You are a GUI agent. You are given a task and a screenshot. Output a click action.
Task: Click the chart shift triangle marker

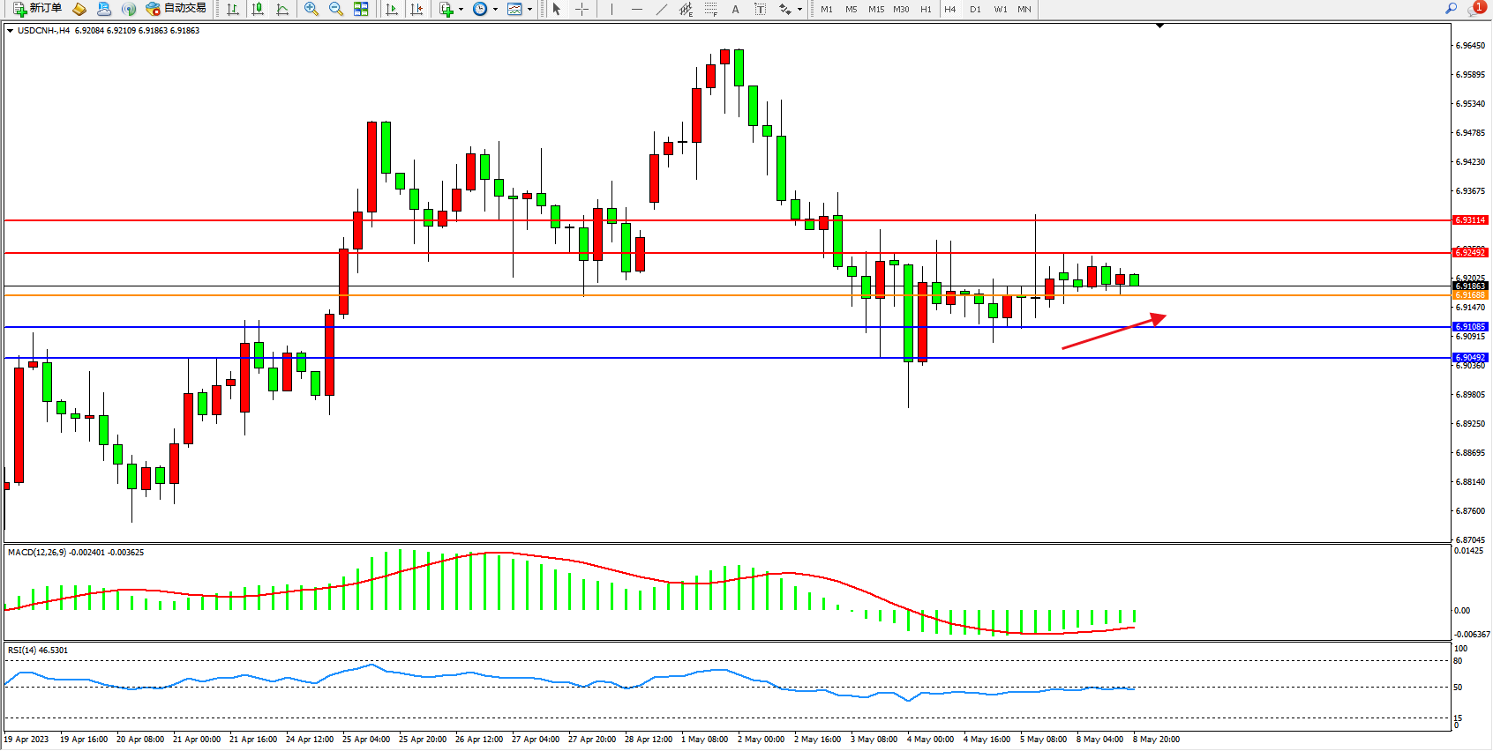(1159, 26)
